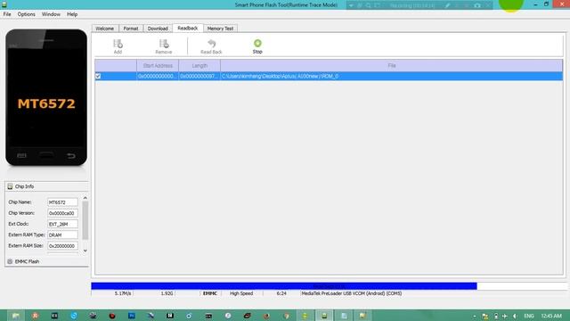The width and height of the screenshot is (570, 321).
Task: Click the EMMC Flash panel title
Action: tap(27, 261)
